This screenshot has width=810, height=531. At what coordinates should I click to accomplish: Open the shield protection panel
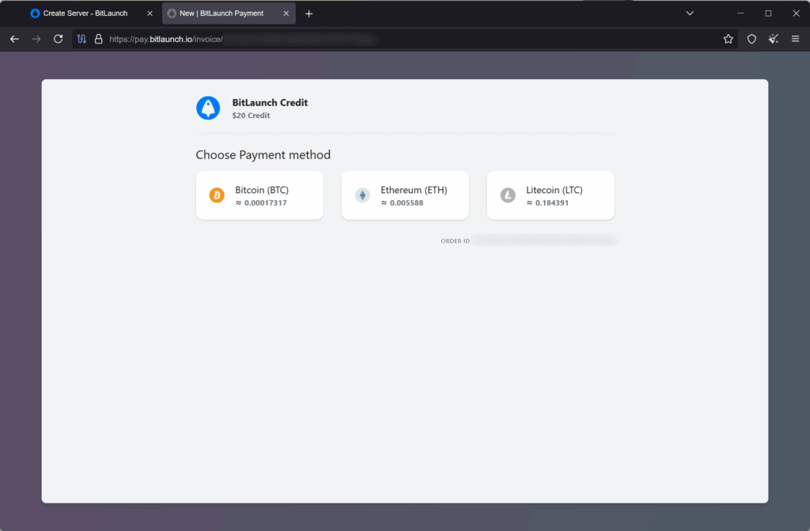tap(751, 39)
